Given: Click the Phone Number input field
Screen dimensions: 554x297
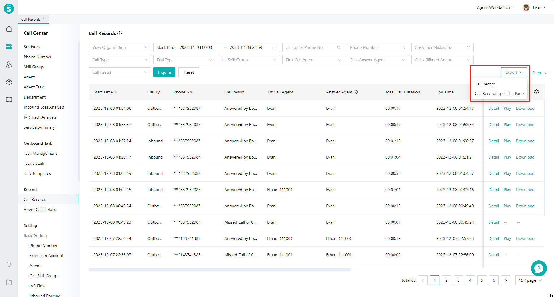Looking at the screenshot, I should 378,47.
